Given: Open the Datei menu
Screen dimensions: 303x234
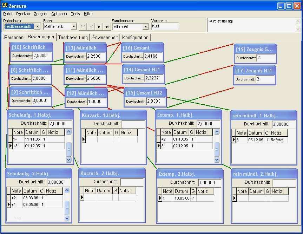Looking at the screenshot, I should point(8,14).
